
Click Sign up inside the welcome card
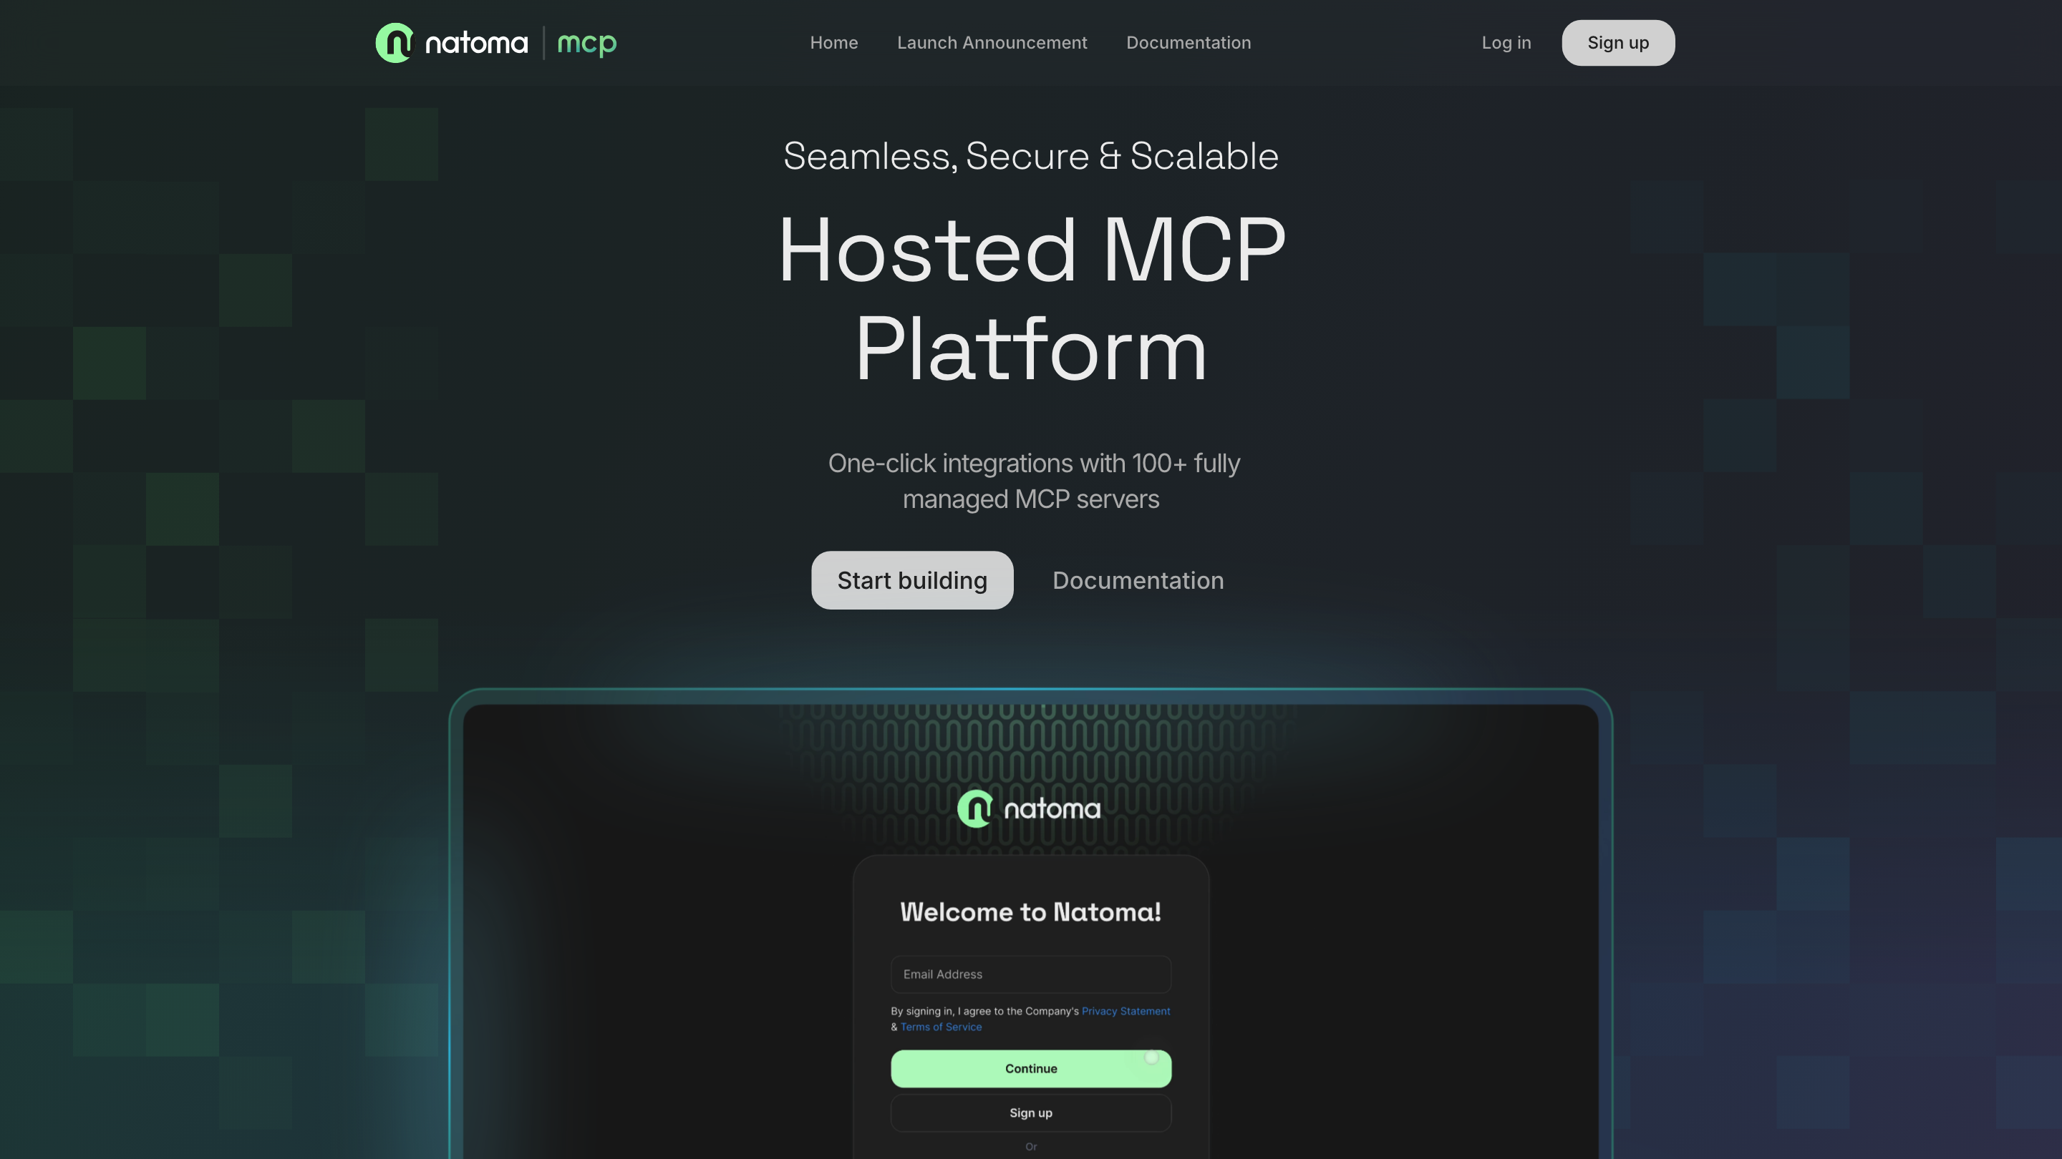pos(1031,1112)
